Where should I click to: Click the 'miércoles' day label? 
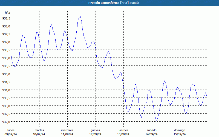[67, 130]
